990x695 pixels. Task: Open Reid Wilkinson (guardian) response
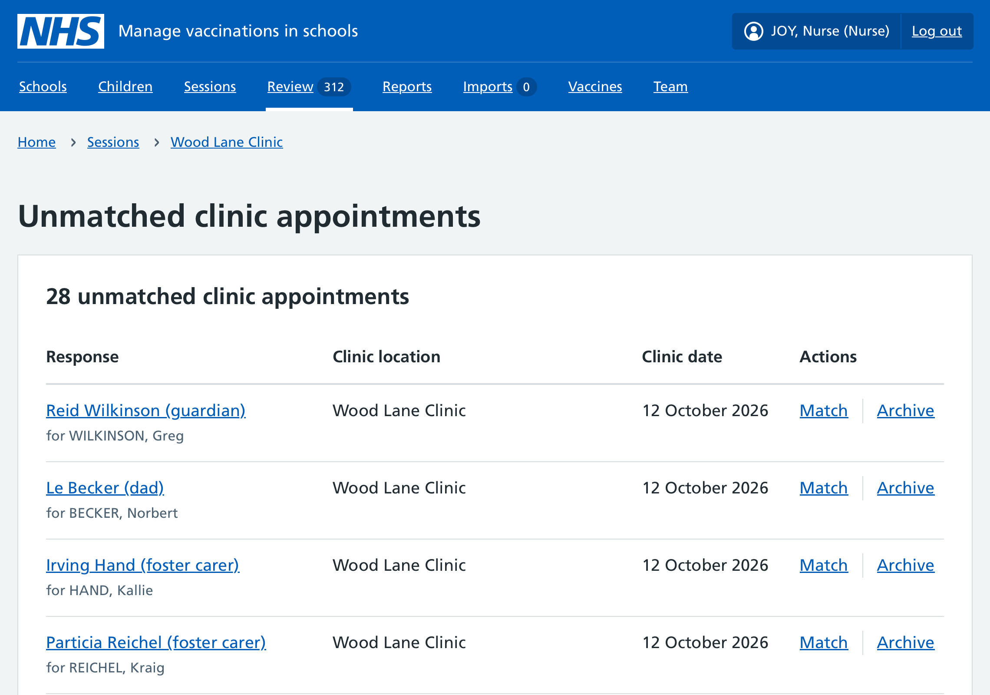pos(146,410)
